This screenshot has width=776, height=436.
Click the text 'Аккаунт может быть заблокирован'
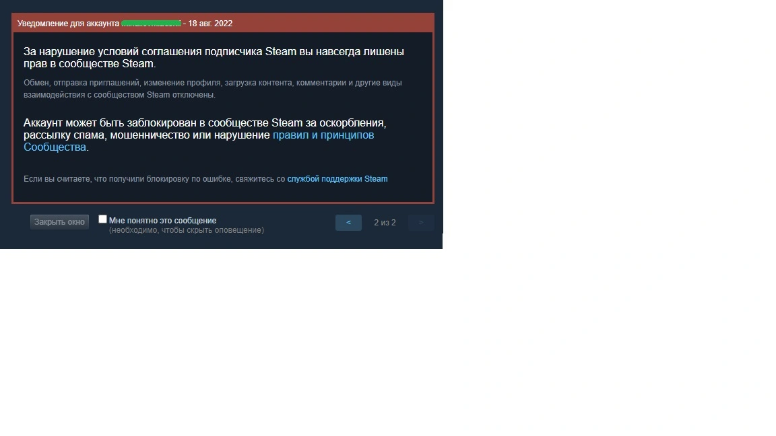pyautogui.click(x=110, y=122)
